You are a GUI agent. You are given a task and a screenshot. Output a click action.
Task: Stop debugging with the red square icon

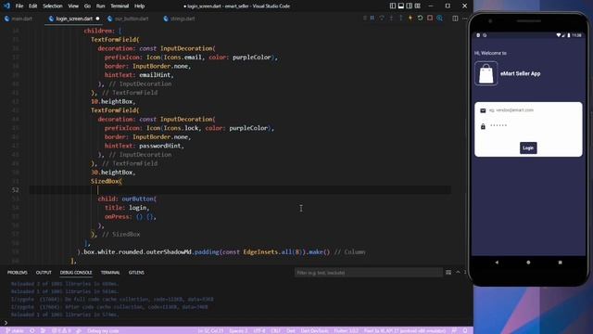pos(430,19)
